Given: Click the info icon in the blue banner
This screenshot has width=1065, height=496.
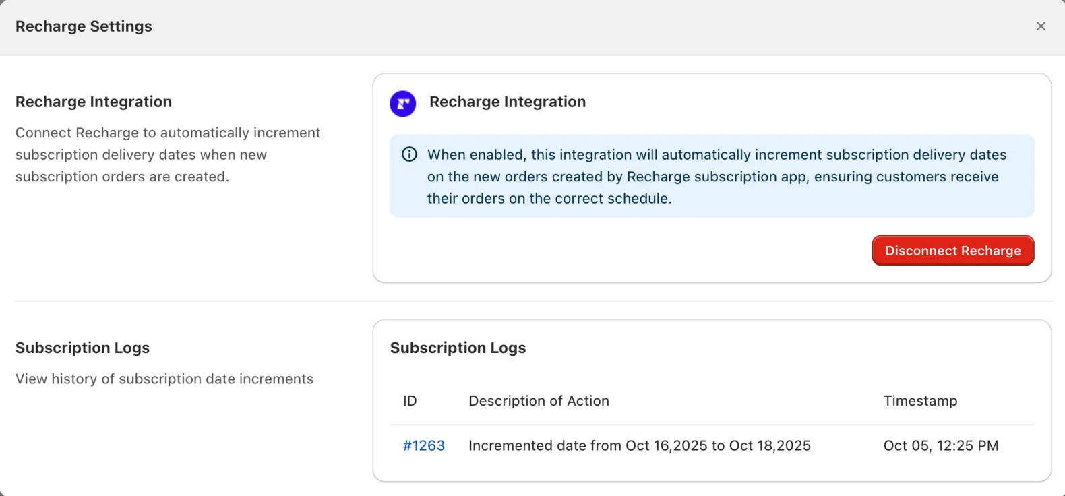Looking at the screenshot, I should tap(409, 154).
